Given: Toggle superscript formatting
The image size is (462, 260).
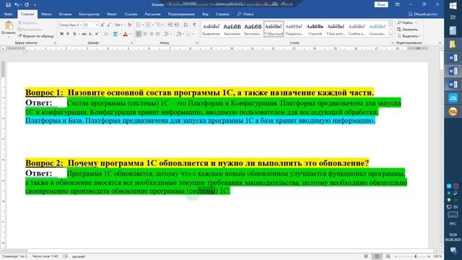Looking at the screenshot, I should click(x=97, y=34).
